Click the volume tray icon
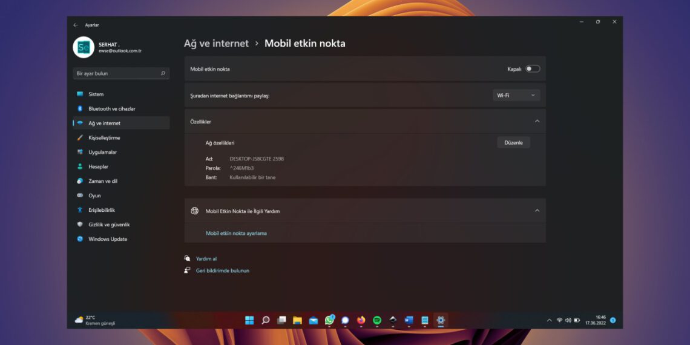690x345 pixels. click(568, 320)
